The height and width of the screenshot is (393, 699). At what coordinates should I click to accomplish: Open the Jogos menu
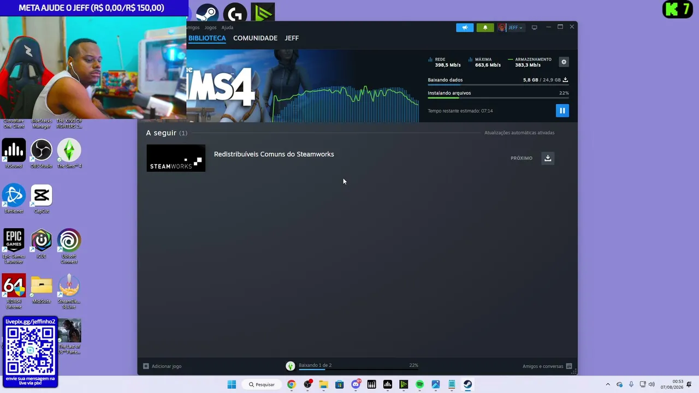click(x=210, y=27)
